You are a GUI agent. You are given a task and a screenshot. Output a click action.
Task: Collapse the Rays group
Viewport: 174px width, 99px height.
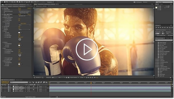[3, 48]
